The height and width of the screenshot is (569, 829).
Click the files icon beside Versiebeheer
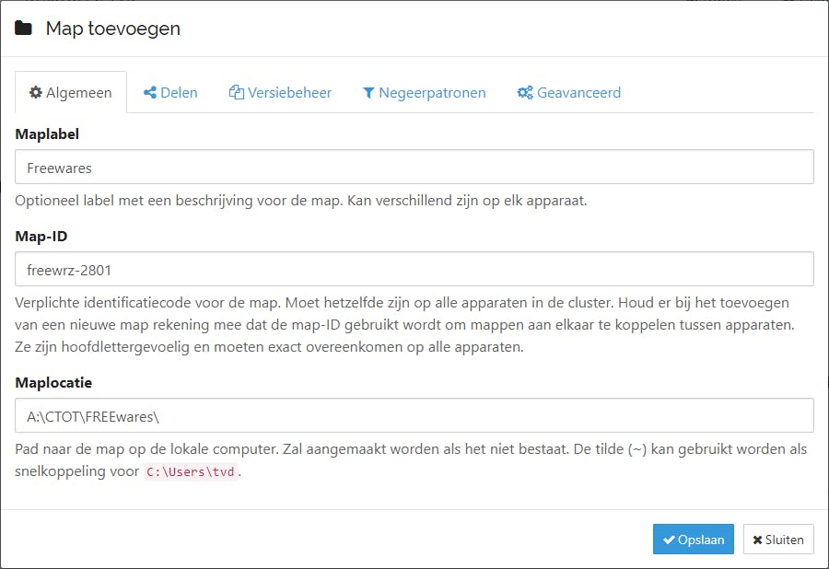click(237, 93)
